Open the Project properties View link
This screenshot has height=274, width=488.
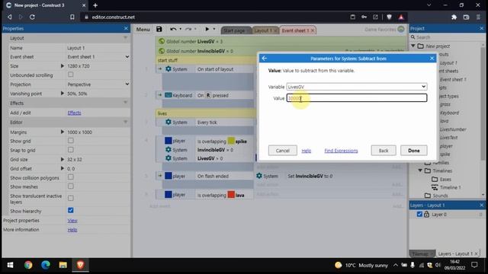tap(72, 221)
